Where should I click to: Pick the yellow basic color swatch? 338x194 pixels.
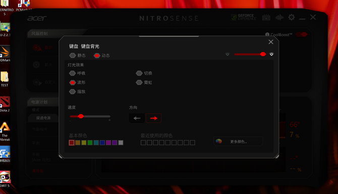click(84, 142)
